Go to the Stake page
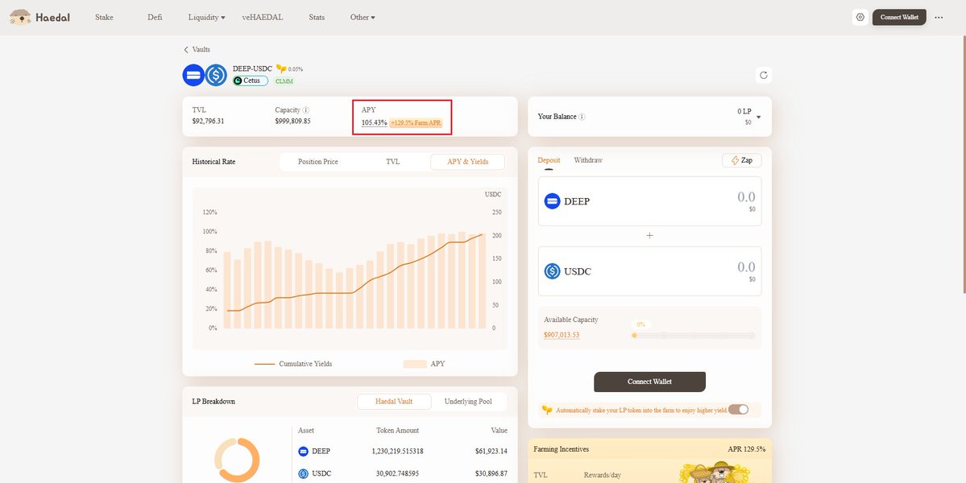The height and width of the screenshot is (483, 966). (104, 17)
